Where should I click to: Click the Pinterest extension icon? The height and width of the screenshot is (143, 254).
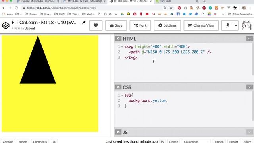179,8
